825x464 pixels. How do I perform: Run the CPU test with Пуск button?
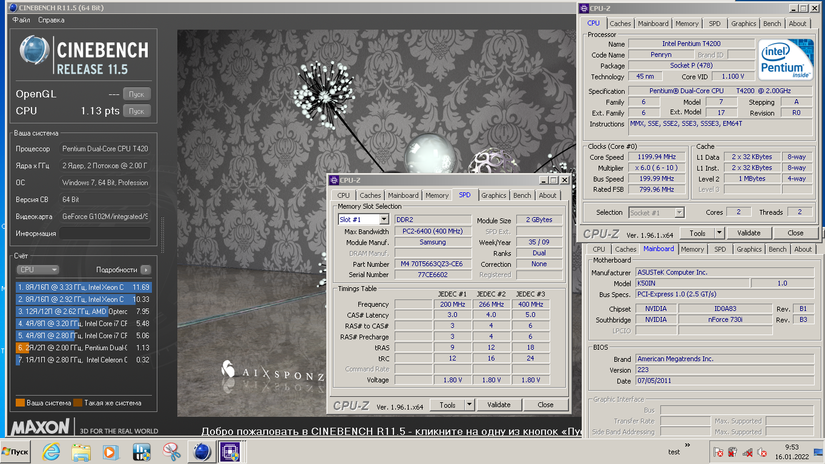pyautogui.click(x=137, y=111)
